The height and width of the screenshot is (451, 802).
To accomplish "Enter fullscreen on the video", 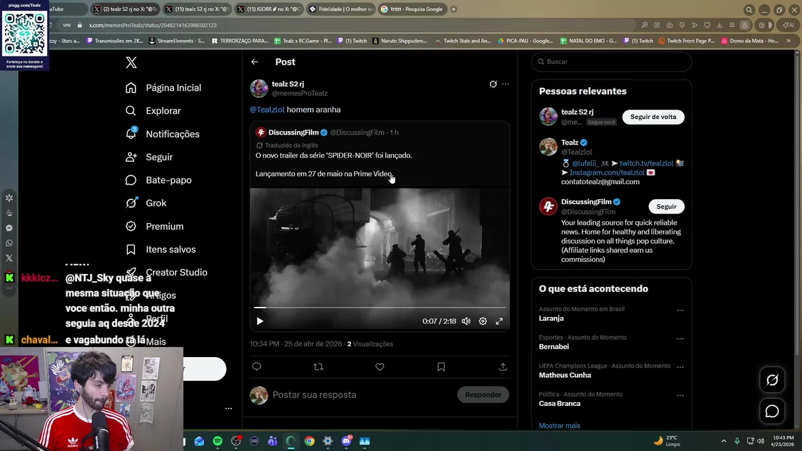I will (x=499, y=321).
